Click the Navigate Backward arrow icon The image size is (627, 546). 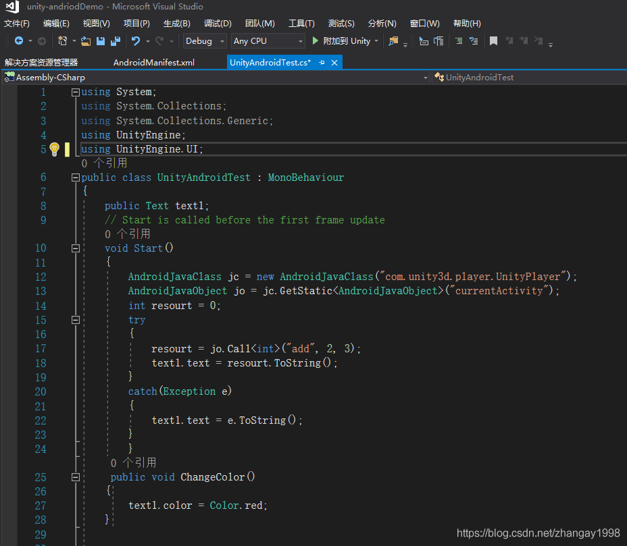coord(19,40)
